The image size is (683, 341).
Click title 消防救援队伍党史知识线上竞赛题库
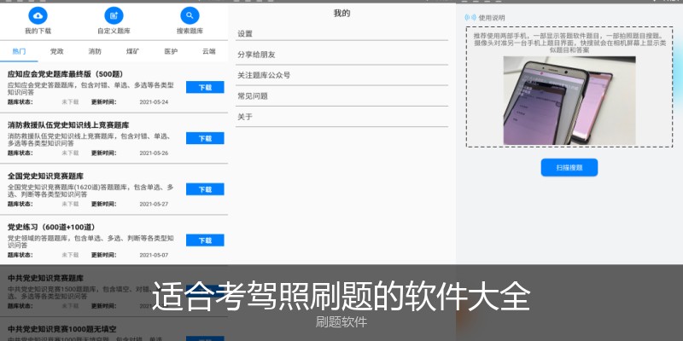click(68, 125)
